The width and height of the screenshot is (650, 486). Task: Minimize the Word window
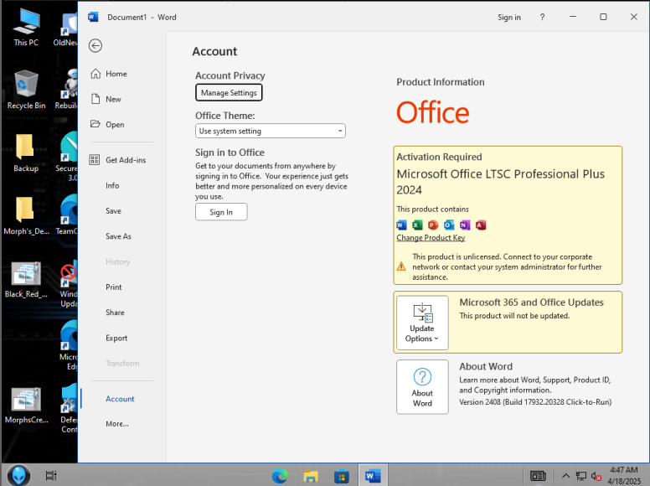point(573,17)
